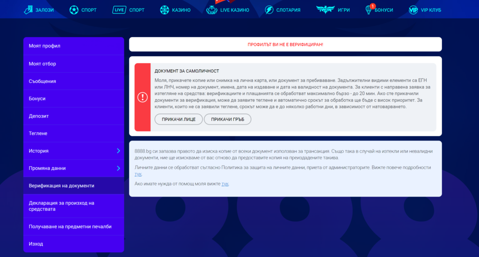The image size is (479, 257).
Task: Click Изход to log out
Action: point(36,244)
